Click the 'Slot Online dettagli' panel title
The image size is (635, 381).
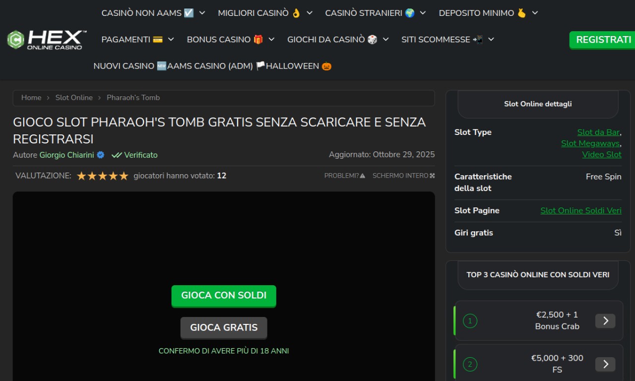coord(538,104)
